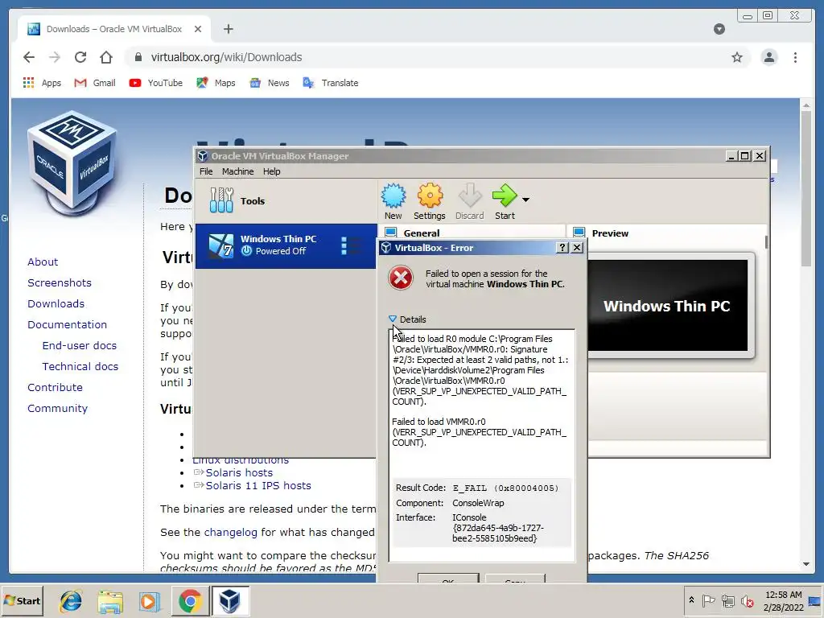
Task: Open Solaris 11 IPS hosts link
Action: point(258,485)
